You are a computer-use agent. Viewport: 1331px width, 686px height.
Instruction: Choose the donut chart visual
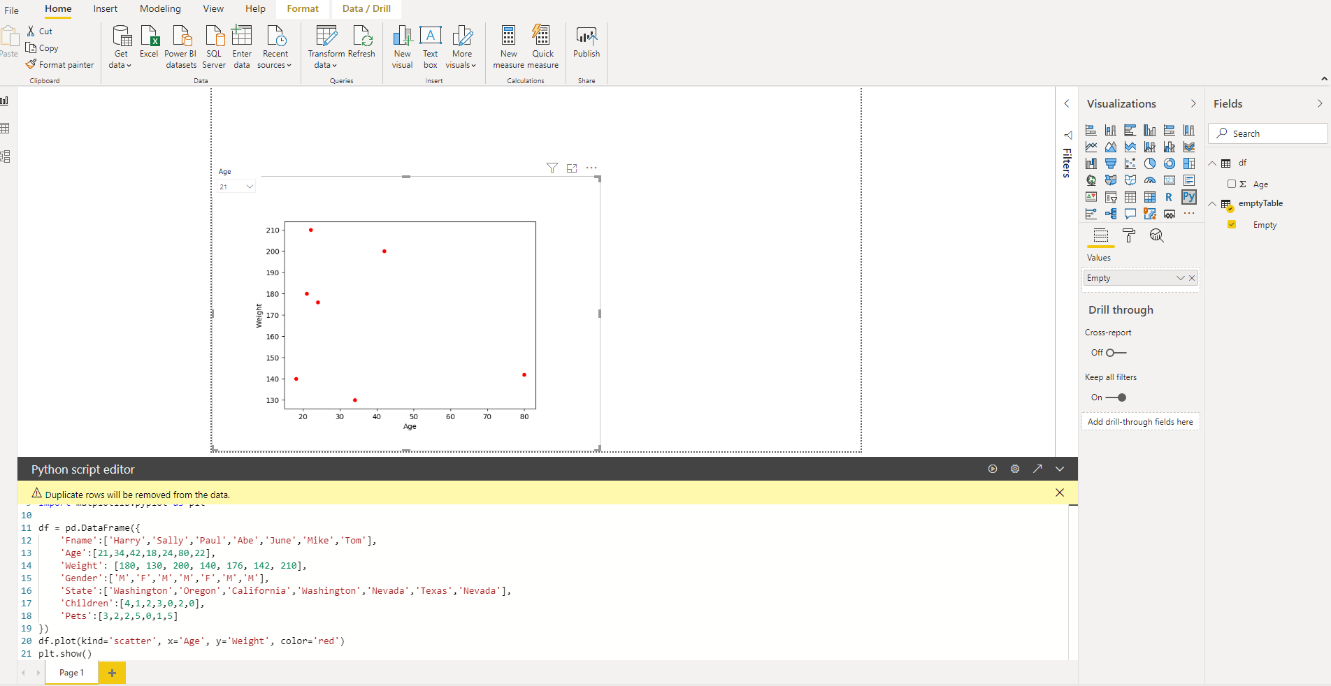click(x=1169, y=163)
